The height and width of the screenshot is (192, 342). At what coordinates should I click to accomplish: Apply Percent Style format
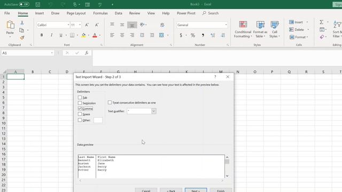click(193, 35)
